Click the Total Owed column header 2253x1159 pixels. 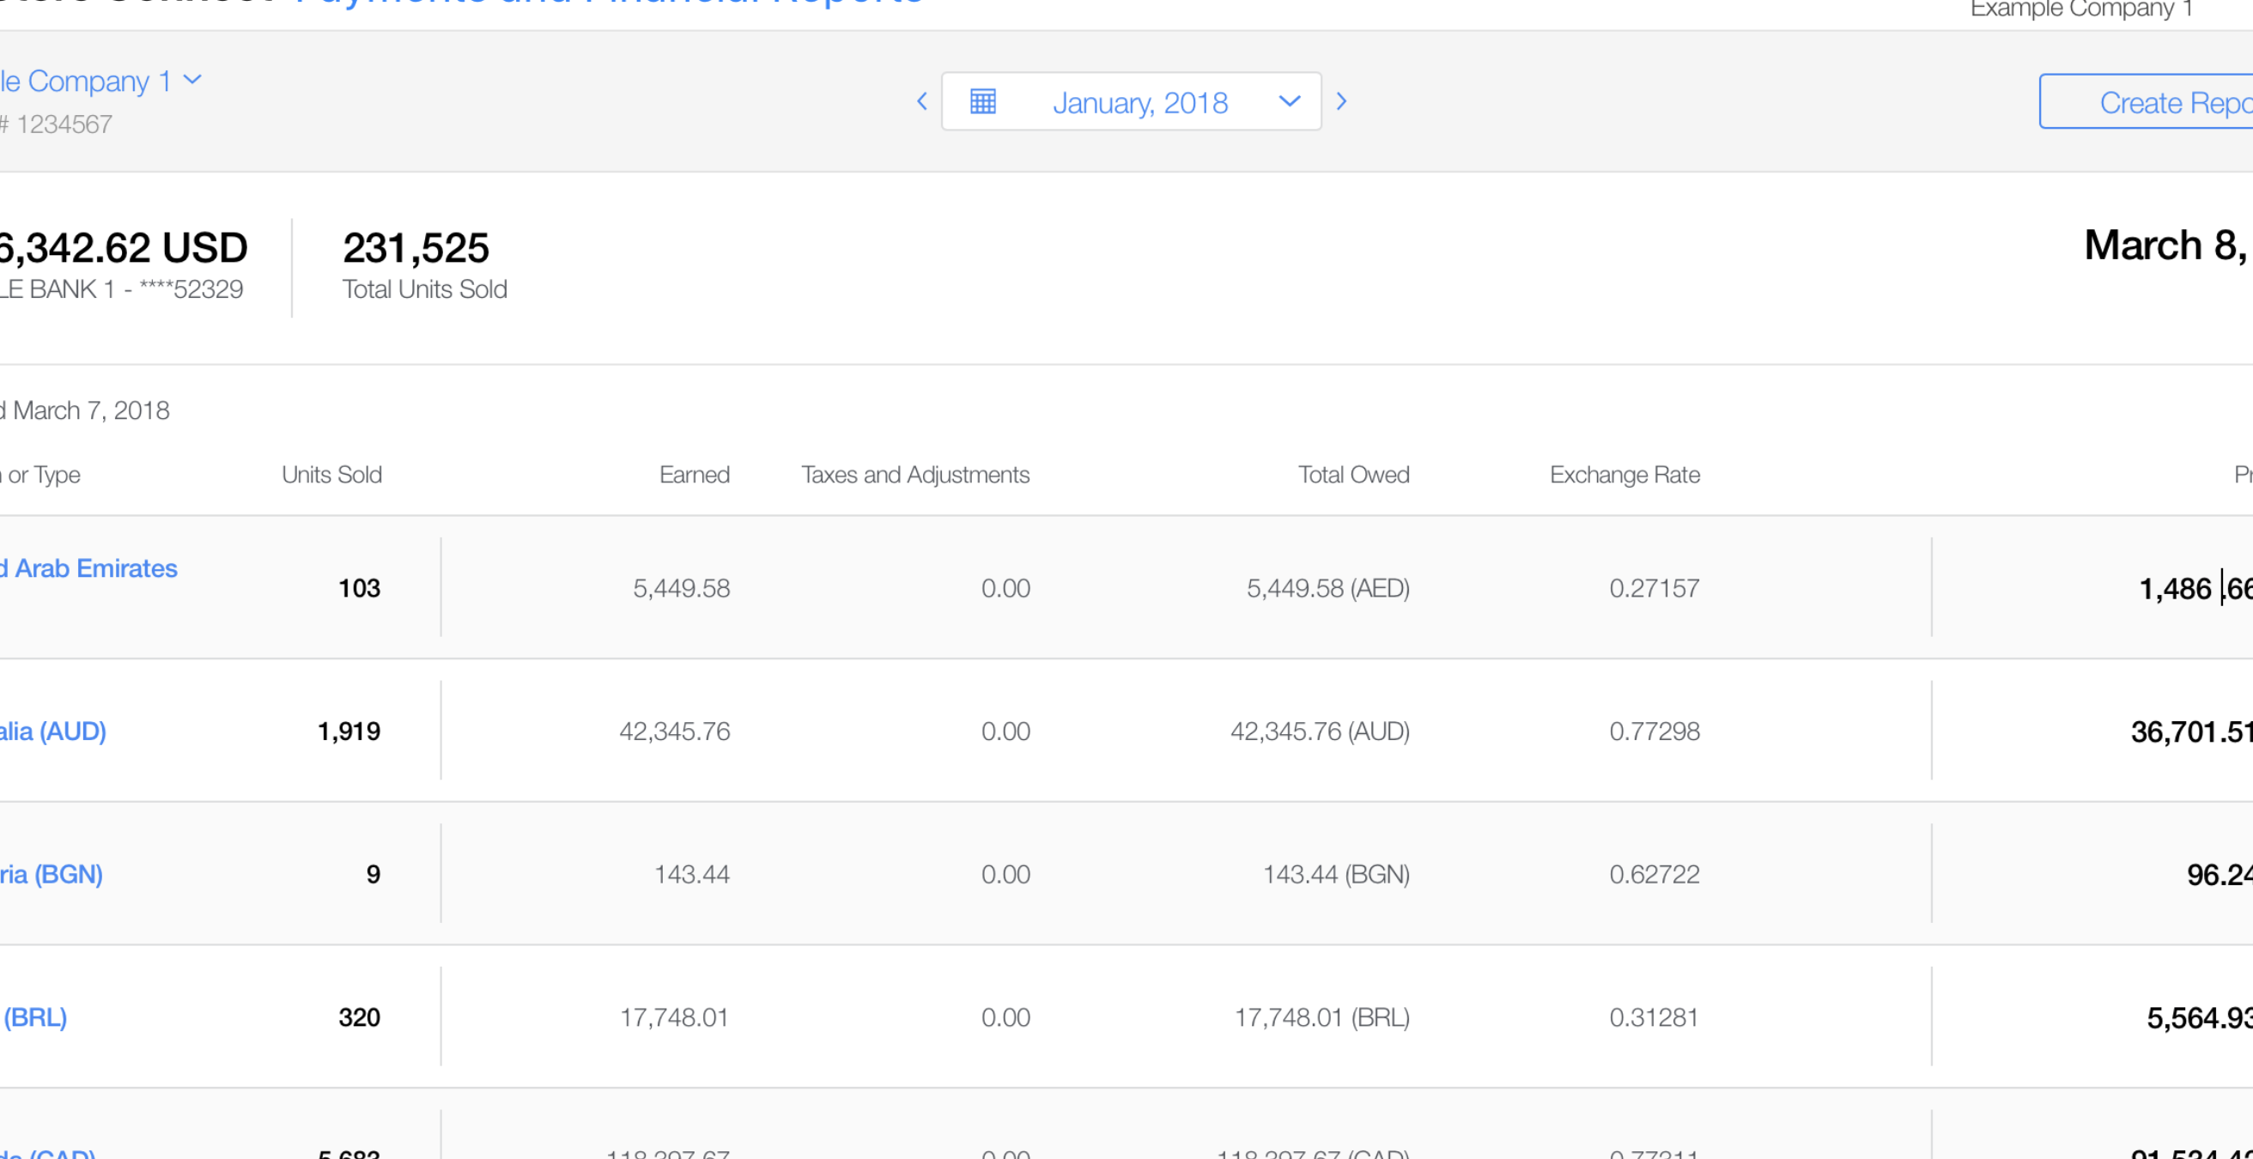pos(1354,475)
